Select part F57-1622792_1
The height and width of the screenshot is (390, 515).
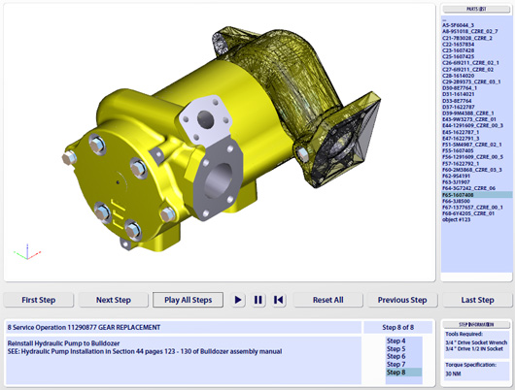[461, 164]
